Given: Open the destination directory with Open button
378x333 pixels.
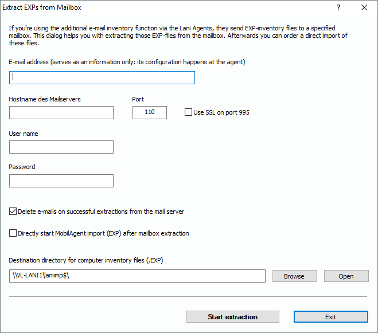Looking at the screenshot, I should point(346,276).
